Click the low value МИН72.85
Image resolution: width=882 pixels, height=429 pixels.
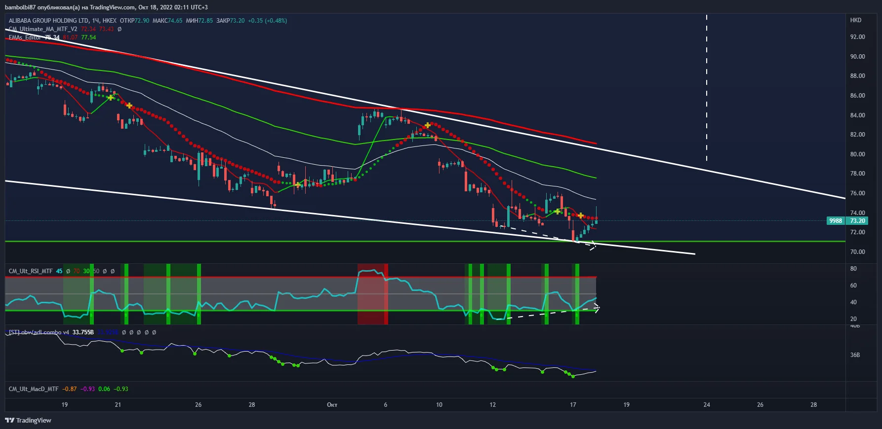(200, 21)
